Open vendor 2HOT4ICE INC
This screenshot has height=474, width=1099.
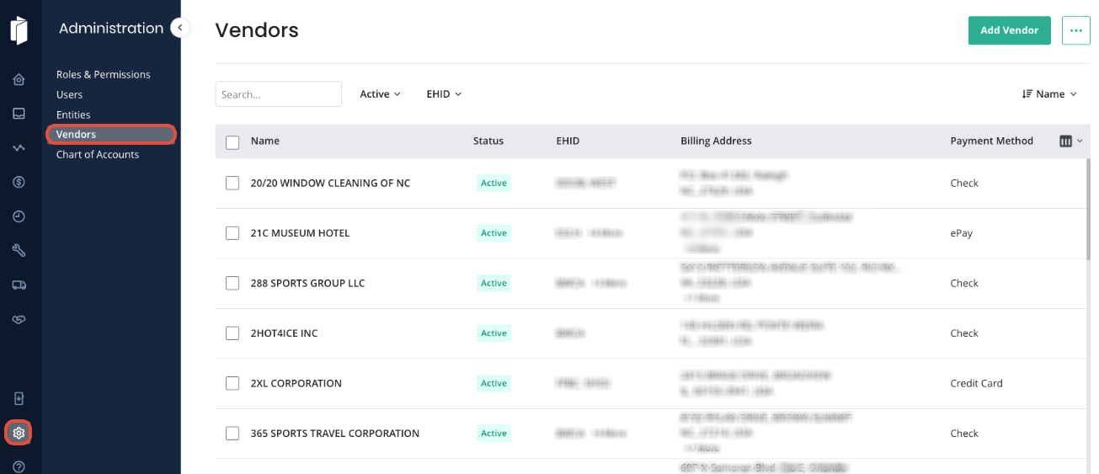coord(284,333)
